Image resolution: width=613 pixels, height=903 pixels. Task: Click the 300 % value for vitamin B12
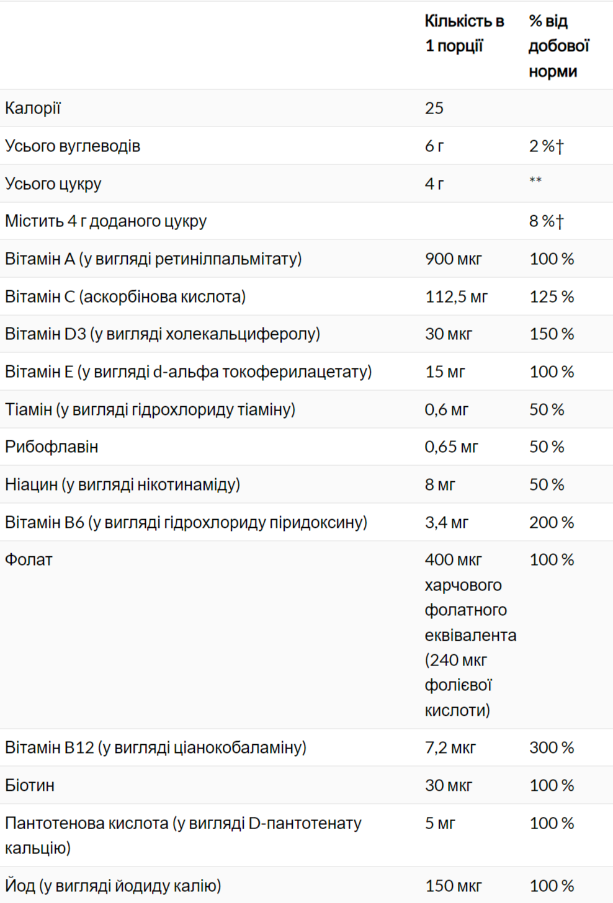click(551, 748)
